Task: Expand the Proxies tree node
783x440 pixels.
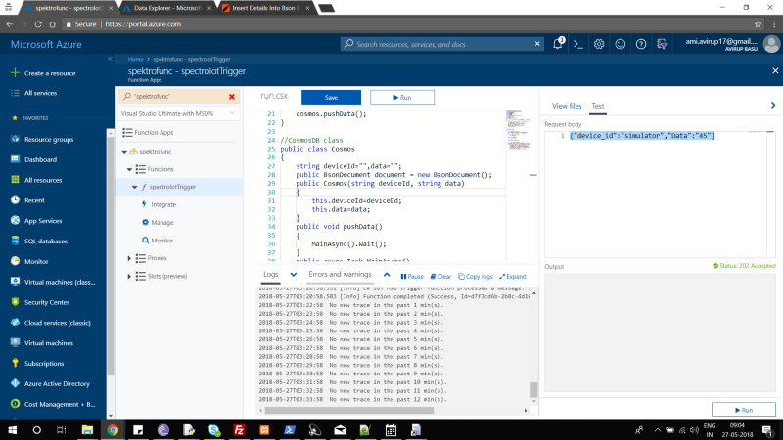Action: tap(129, 258)
